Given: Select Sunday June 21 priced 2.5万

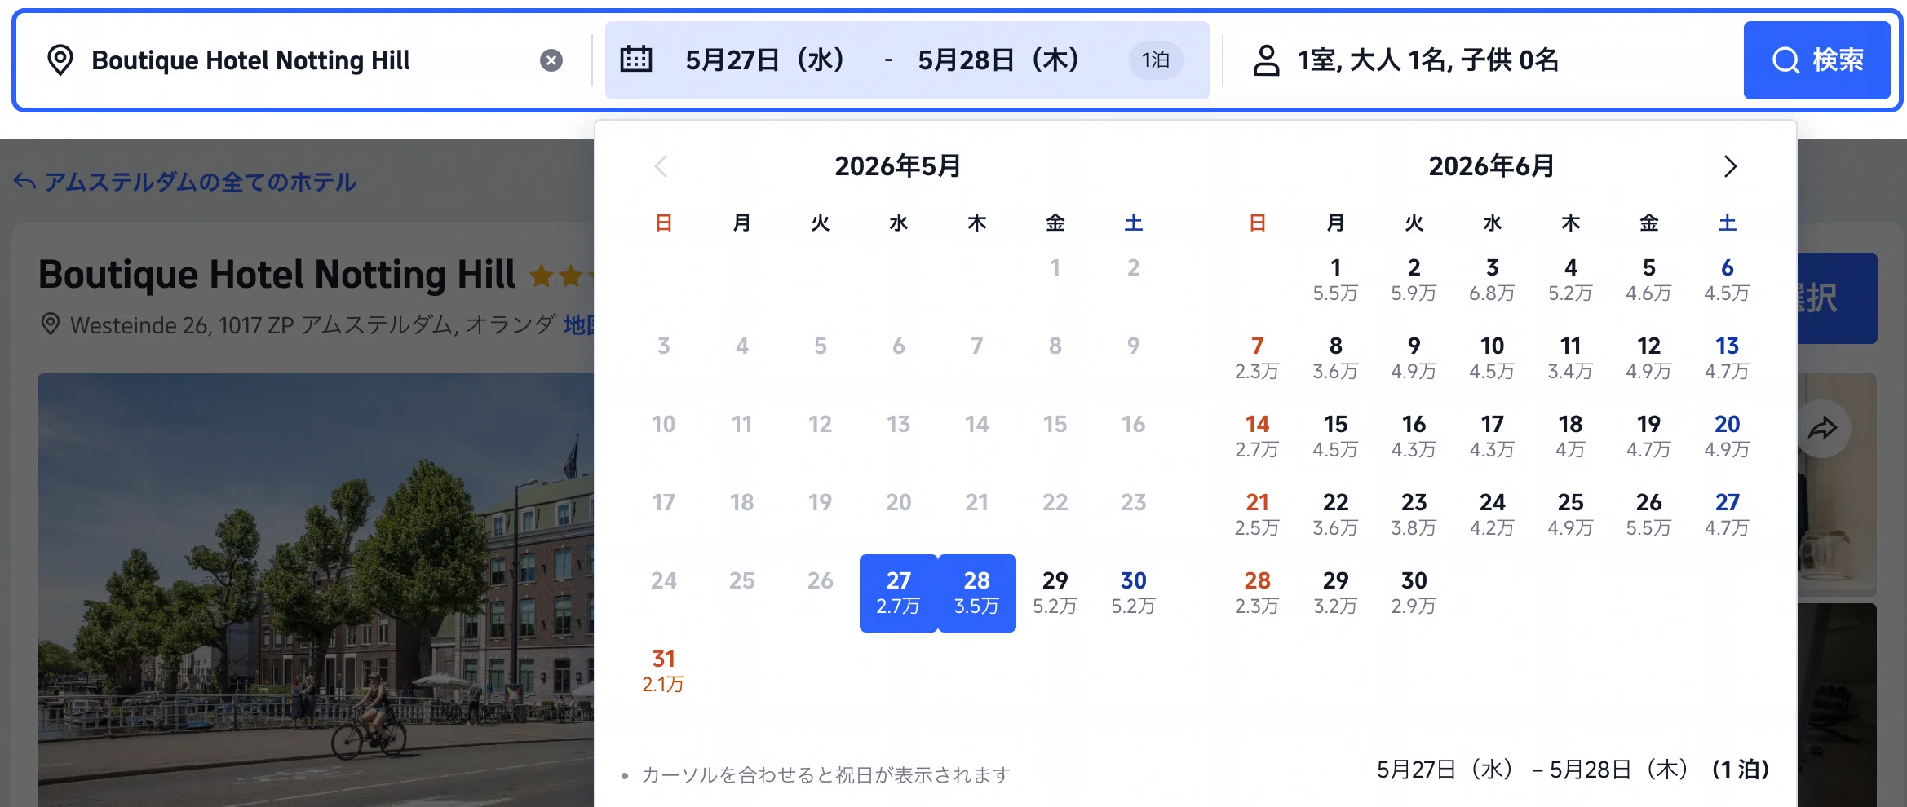Looking at the screenshot, I should pyautogui.click(x=1258, y=514).
